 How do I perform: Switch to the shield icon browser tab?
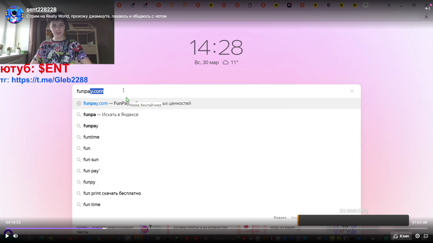pyautogui.click(x=328, y=5)
